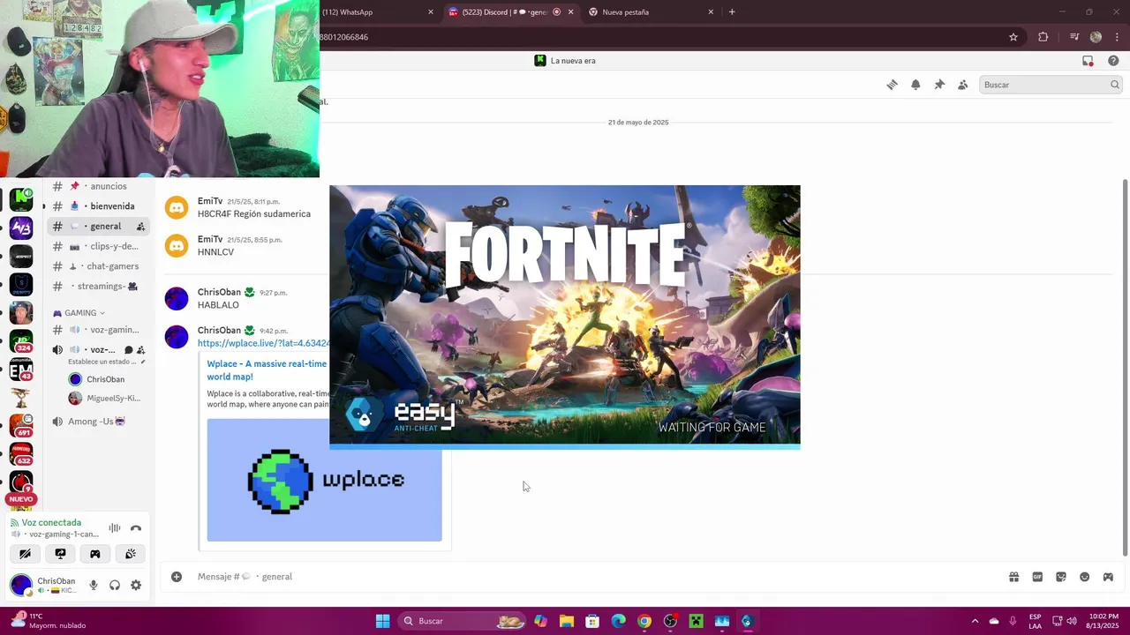Image resolution: width=1130 pixels, height=635 pixels.
Task: Open the wplace embed thumbnail image
Action: pos(324,480)
